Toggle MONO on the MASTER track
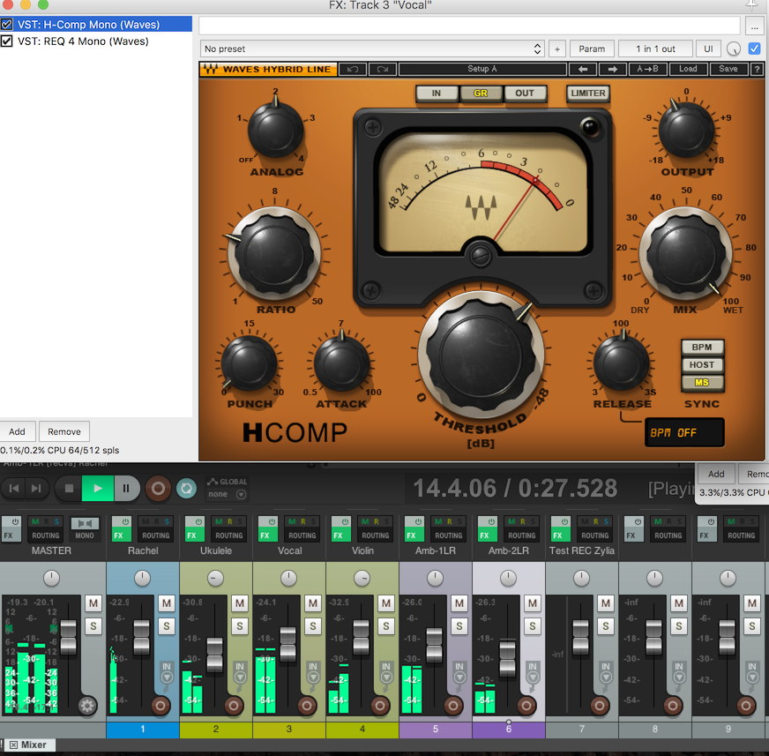 (x=85, y=529)
